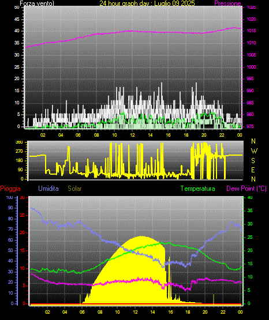Viewport: 269px width, 320px height.
Task: Click the 100 value on humidity axis
Action: pos(9,197)
